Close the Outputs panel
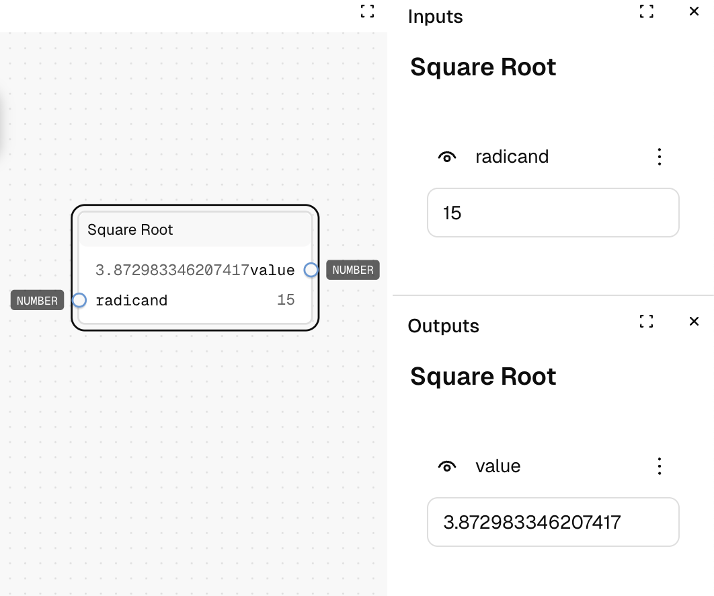Screen dimensions: 714x596 (x=694, y=322)
